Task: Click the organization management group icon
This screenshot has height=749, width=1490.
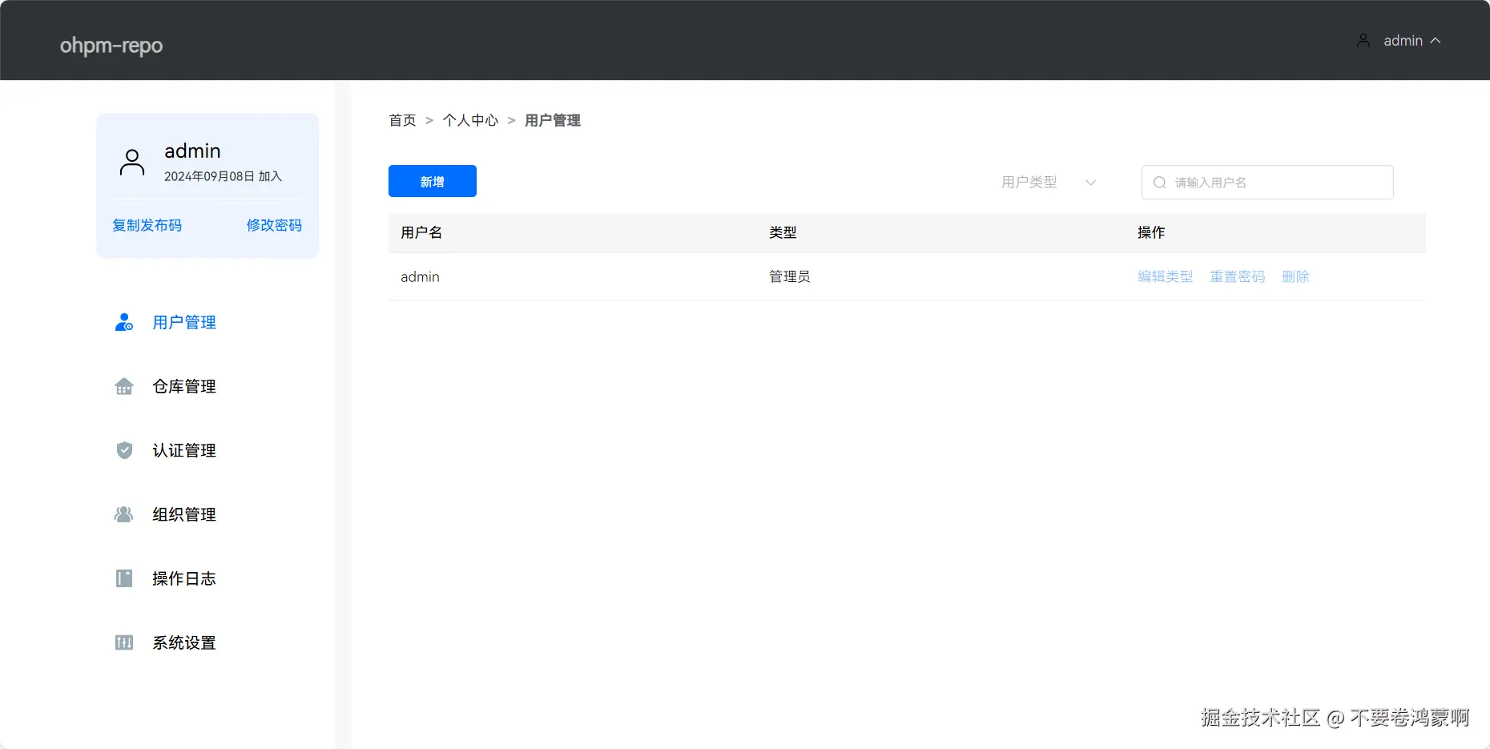Action: 124,514
